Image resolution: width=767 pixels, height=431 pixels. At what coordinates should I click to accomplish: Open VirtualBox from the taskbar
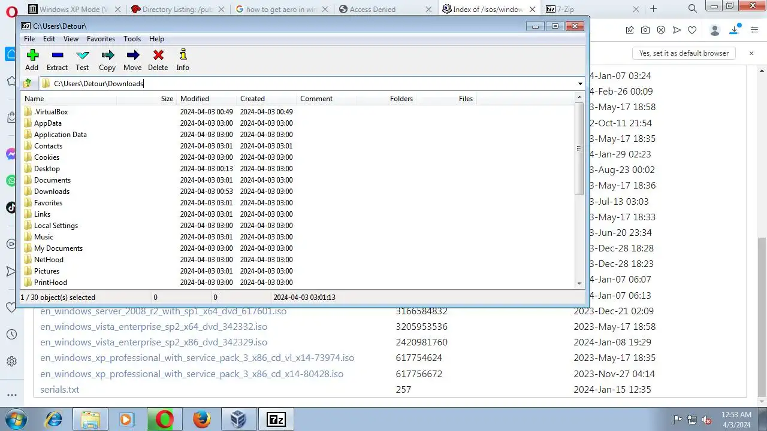click(239, 419)
